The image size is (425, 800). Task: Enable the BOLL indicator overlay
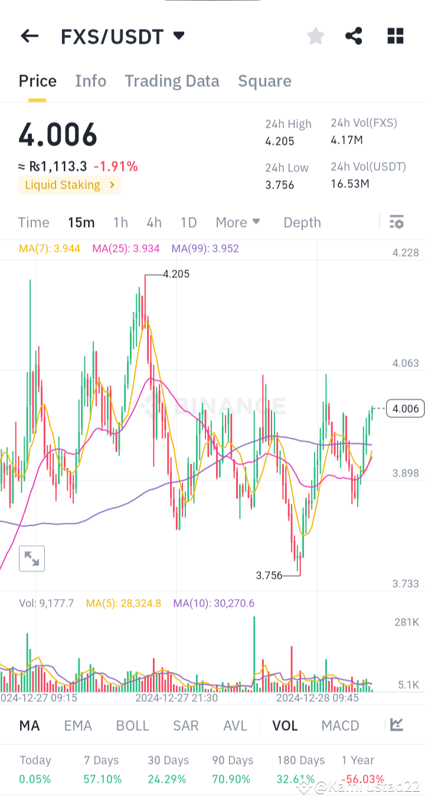pos(132,725)
